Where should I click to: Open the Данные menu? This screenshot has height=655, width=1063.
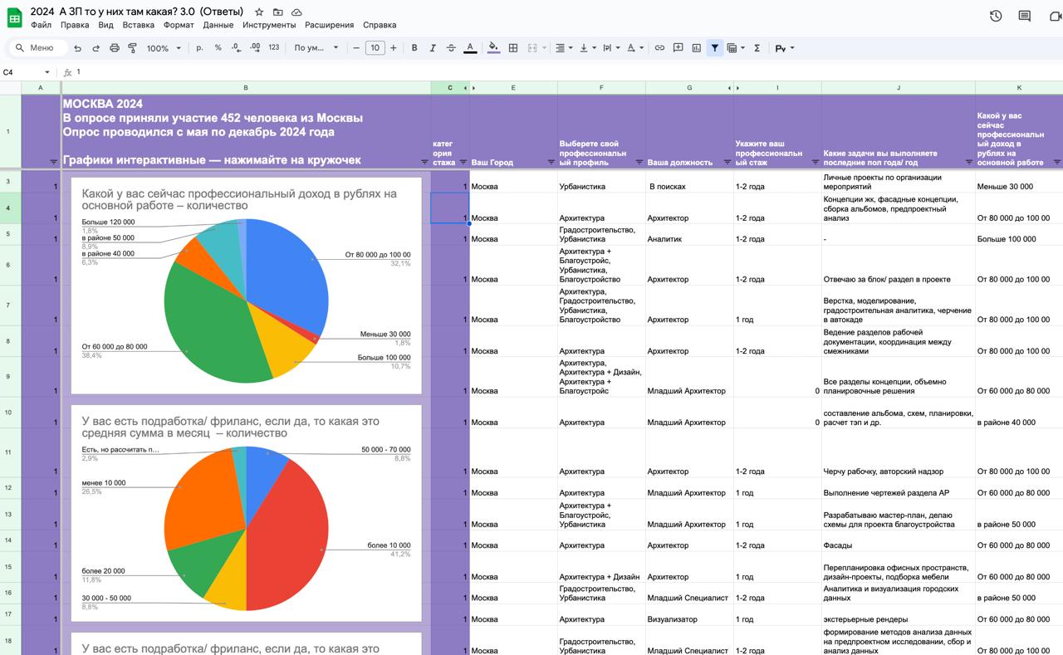click(218, 25)
